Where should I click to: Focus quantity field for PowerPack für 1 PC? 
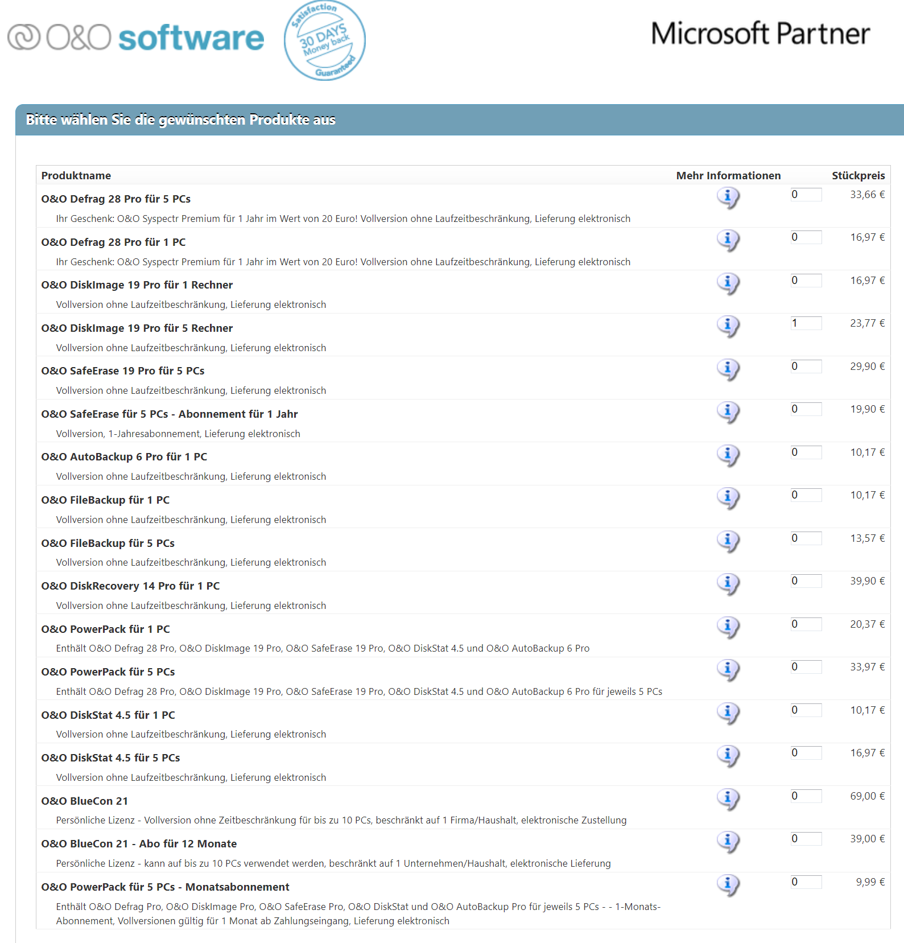pyautogui.click(x=806, y=624)
